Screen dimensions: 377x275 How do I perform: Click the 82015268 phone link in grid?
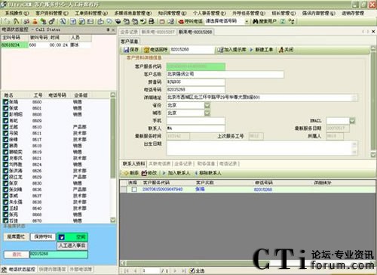[263, 190]
